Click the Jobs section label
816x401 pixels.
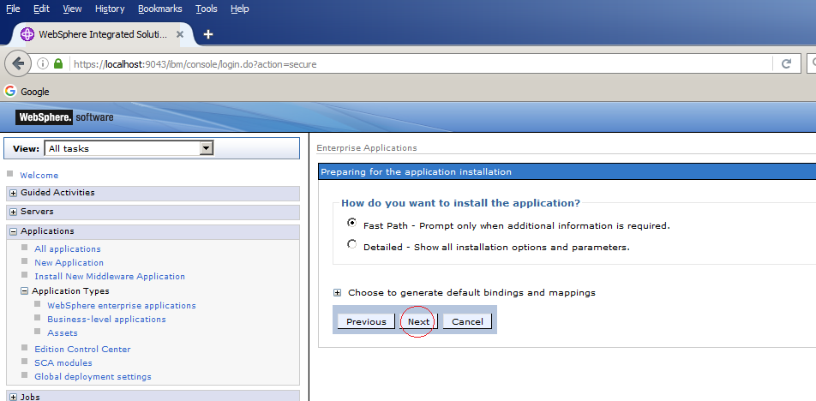tap(30, 397)
